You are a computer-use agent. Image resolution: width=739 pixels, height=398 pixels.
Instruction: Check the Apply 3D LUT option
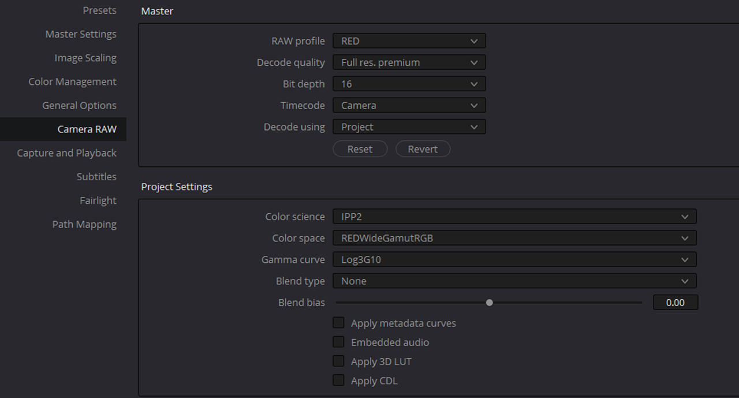click(x=339, y=362)
